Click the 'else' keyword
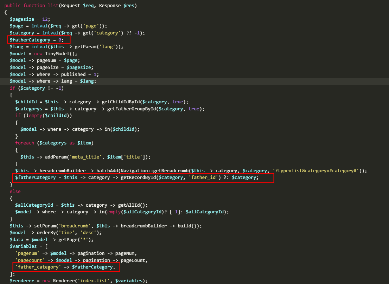Image resolution: width=389 pixels, height=284 pixels. [15, 192]
